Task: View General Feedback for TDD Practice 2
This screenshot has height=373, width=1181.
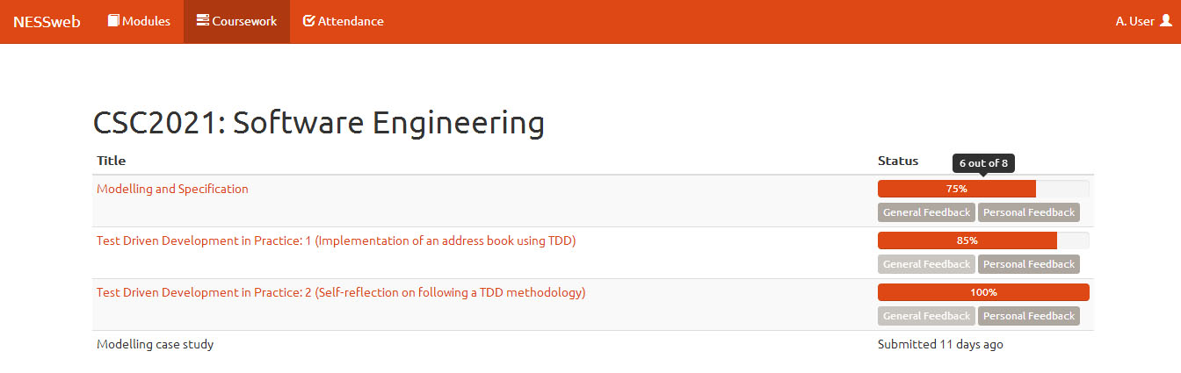Action: (x=926, y=316)
